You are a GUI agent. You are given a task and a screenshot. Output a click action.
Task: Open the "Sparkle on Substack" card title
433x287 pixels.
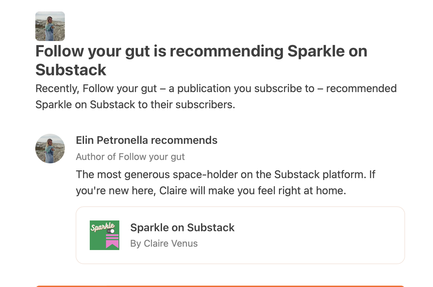182,228
